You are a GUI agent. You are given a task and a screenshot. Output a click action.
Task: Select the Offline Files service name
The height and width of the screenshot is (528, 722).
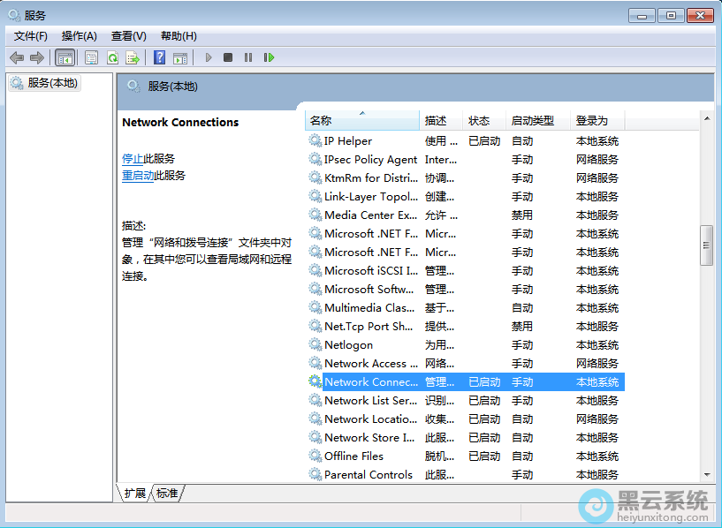click(353, 456)
